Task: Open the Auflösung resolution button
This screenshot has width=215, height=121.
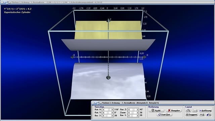Action: 205,111
